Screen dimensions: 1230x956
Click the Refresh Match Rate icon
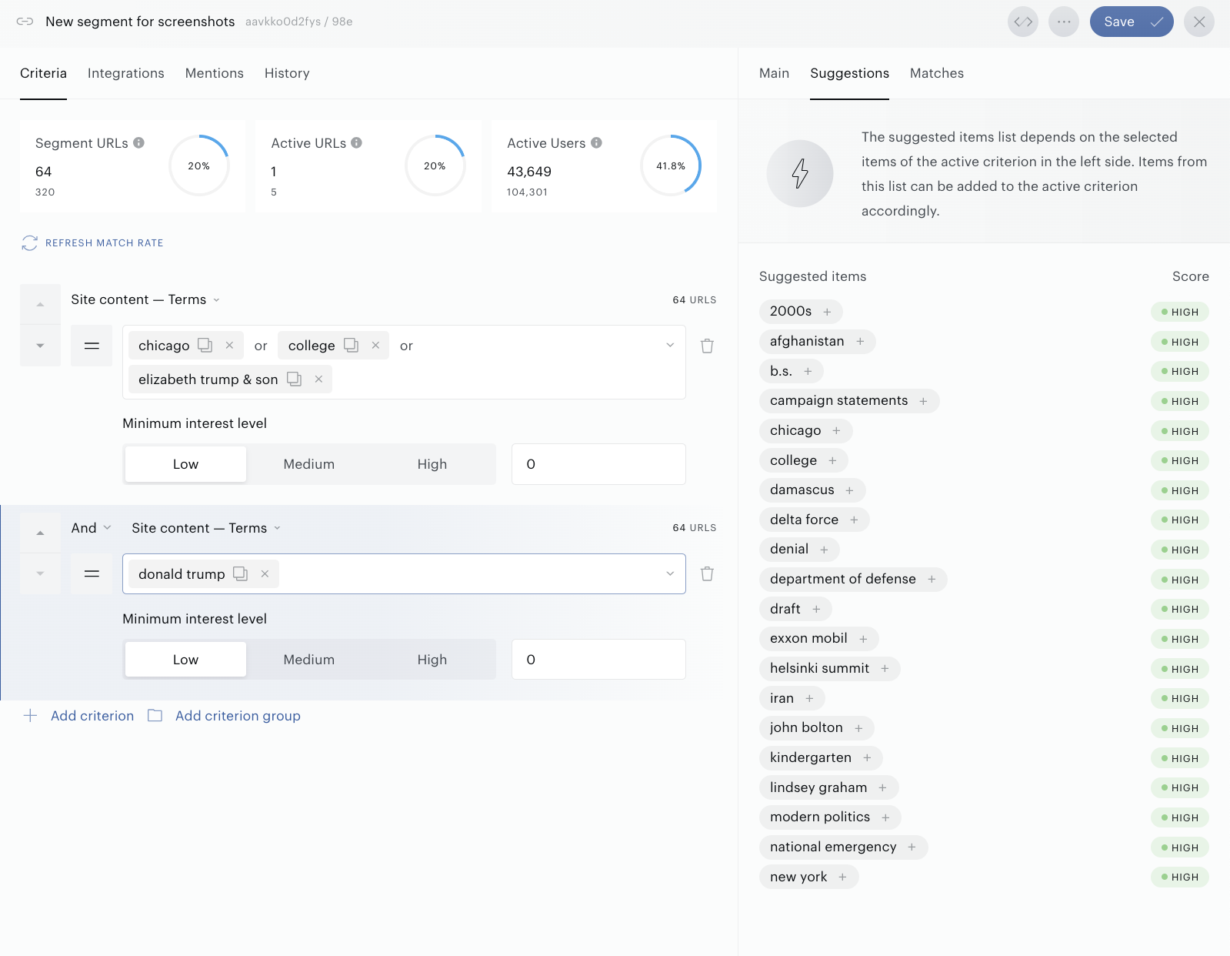point(30,243)
